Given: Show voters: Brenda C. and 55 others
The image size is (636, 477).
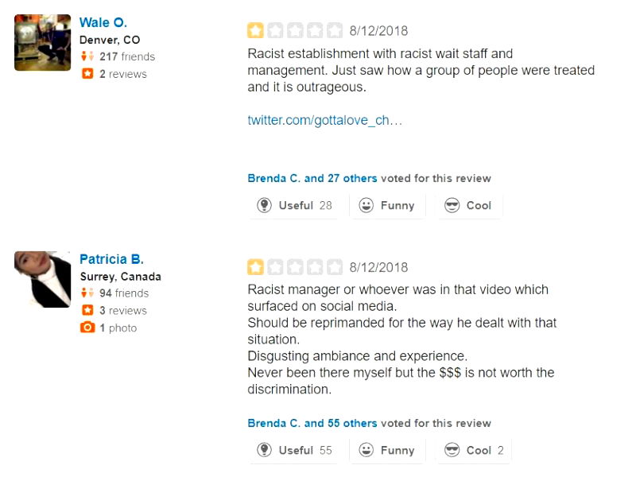Looking at the screenshot, I should point(312,423).
